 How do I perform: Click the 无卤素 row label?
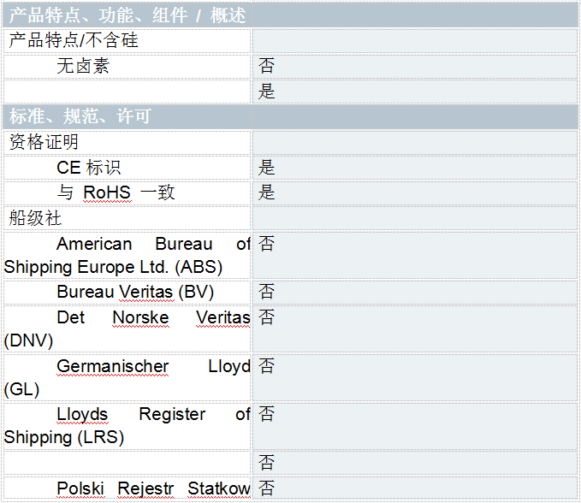click(x=83, y=66)
